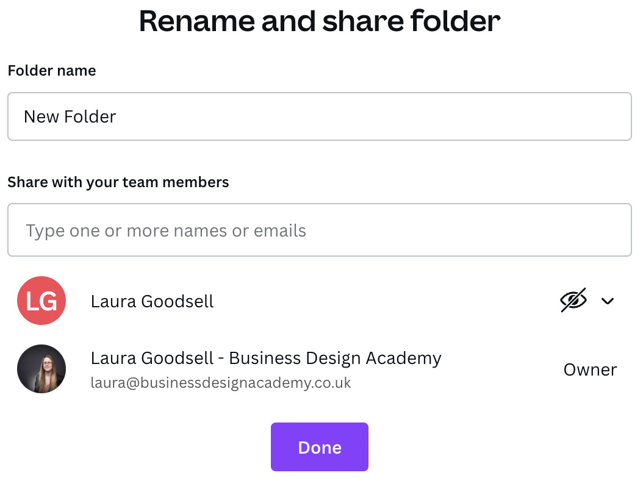Click the Owner role label

click(589, 369)
